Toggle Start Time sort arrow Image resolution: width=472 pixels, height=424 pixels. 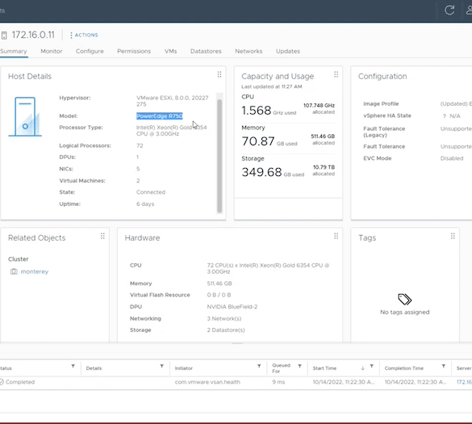tap(363, 368)
